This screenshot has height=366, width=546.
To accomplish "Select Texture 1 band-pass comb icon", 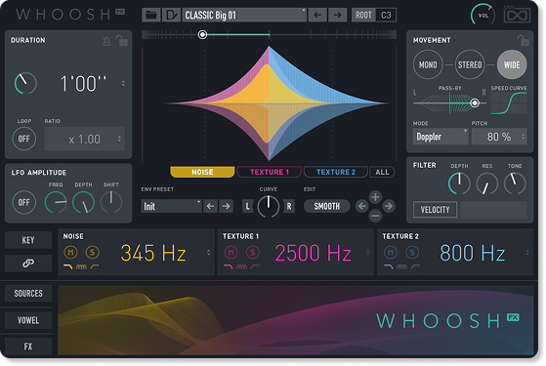I will point(241,266).
